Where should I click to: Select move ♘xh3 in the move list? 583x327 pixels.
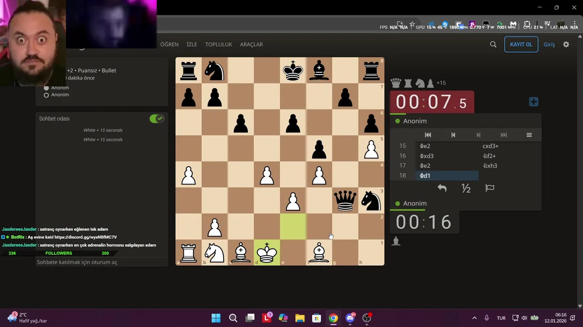pyautogui.click(x=510, y=166)
